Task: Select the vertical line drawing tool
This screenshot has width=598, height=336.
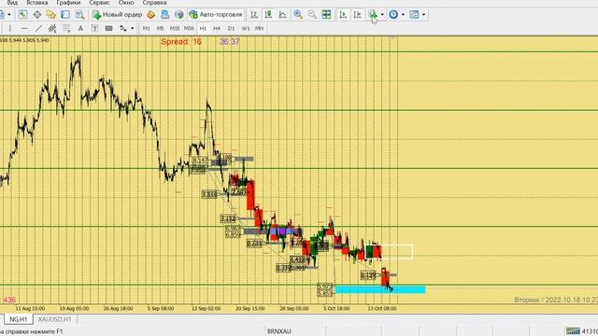Action: click(x=10, y=28)
